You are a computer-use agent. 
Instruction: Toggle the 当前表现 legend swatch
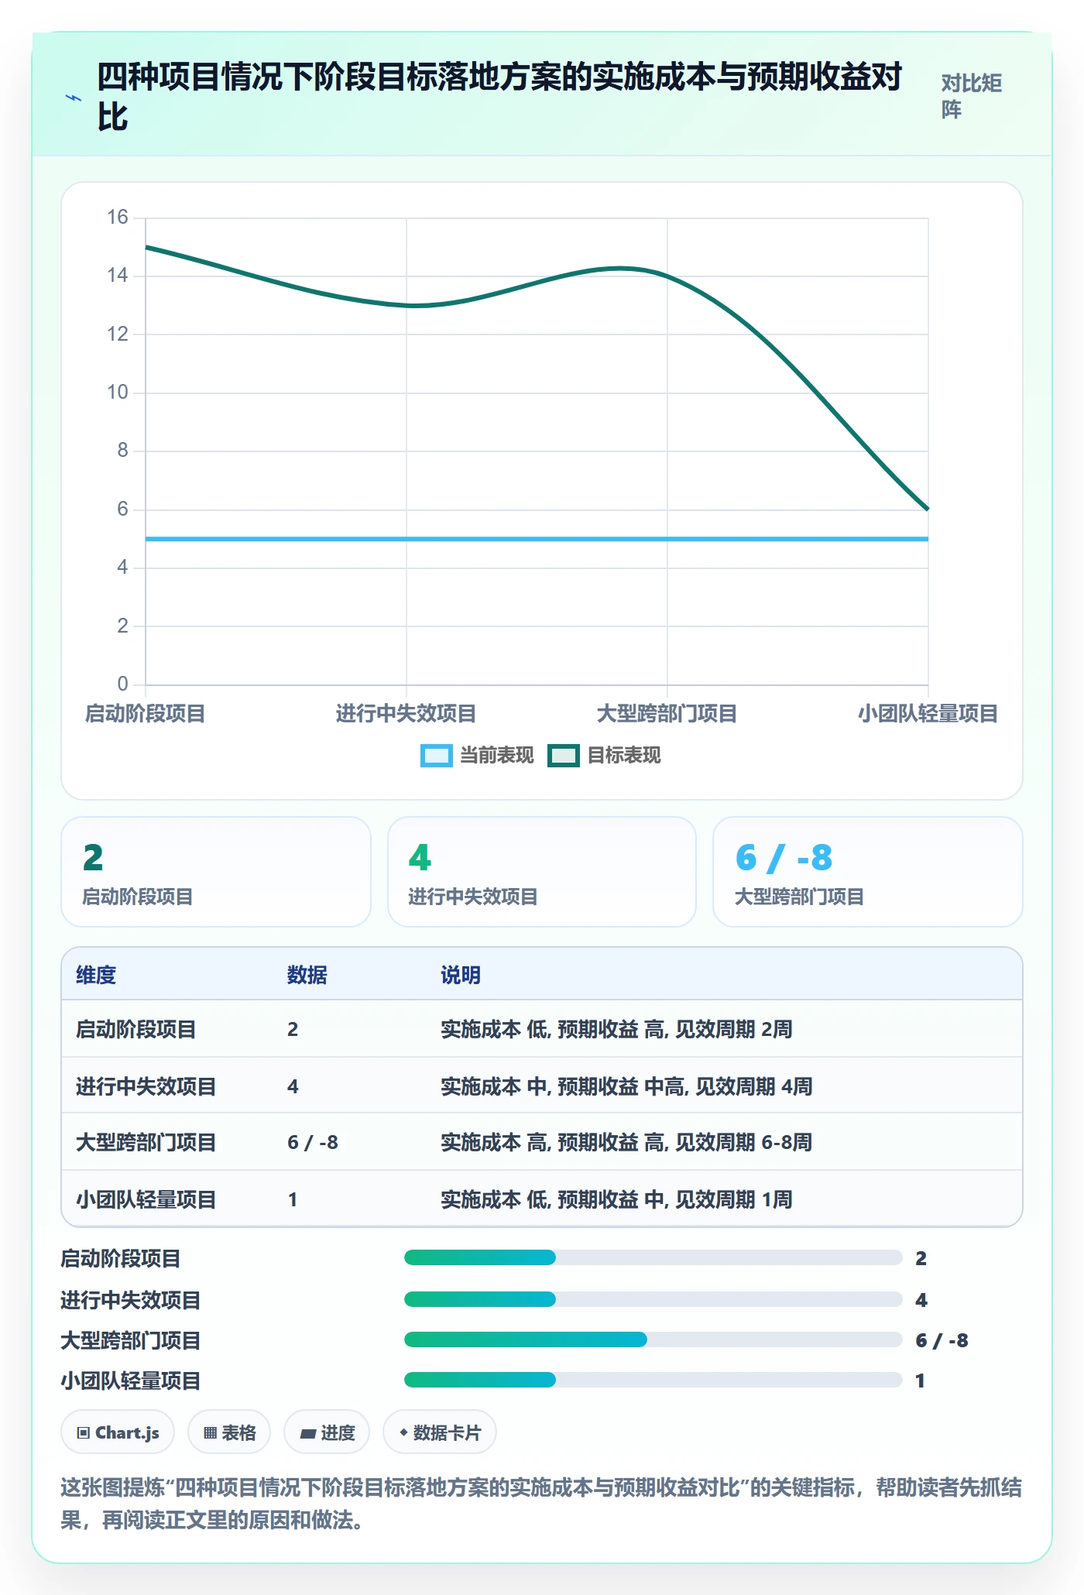[436, 756]
